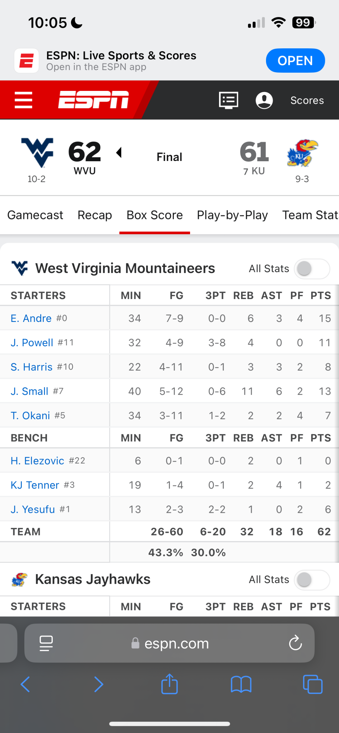Open the Gamecast tab
This screenshot has height=733, width=339.
(x=35, y=215)
